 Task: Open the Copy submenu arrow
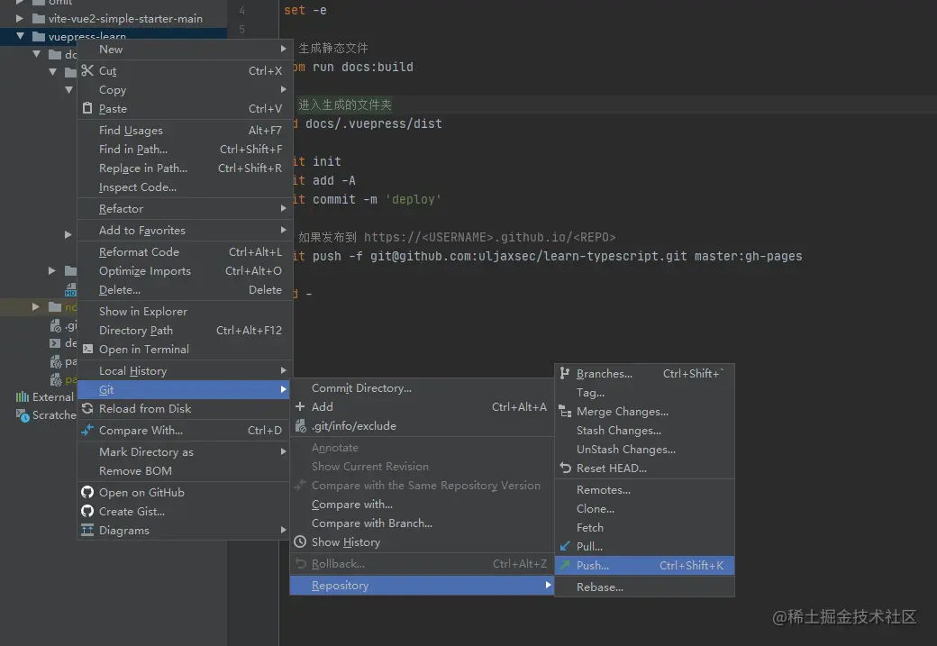point(283,89)
